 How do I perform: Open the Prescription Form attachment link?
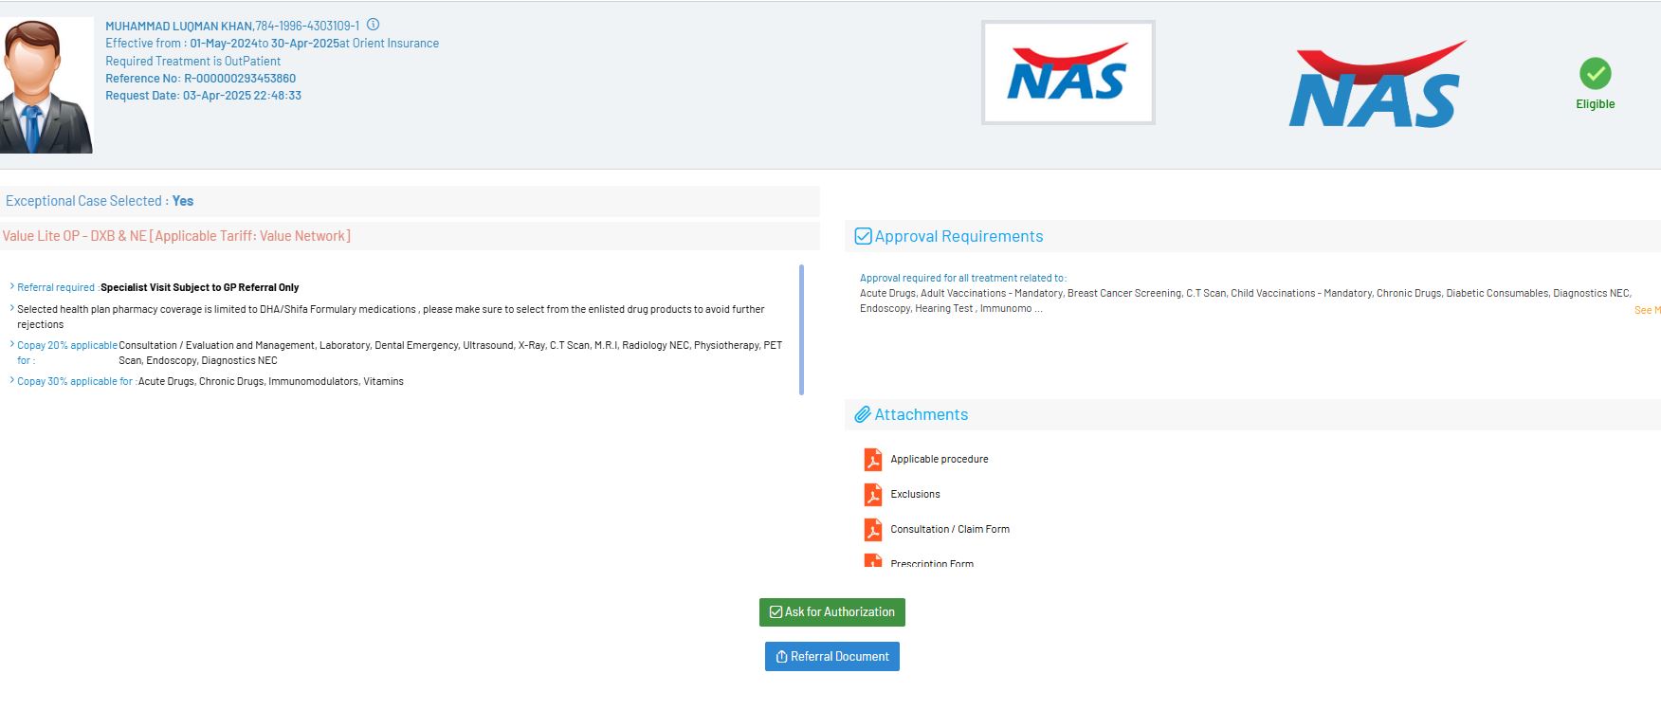932,562
